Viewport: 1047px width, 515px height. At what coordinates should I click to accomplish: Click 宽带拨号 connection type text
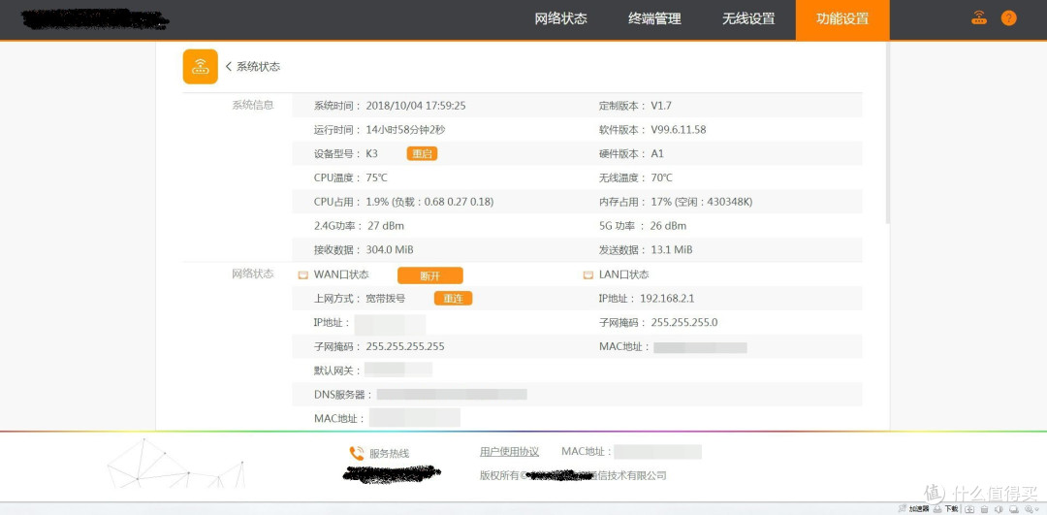point(385,299)
